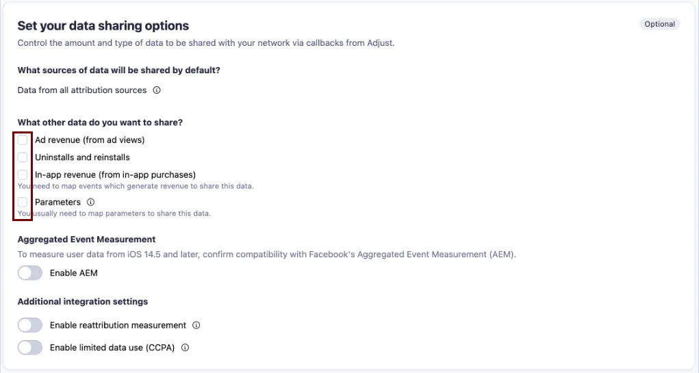Tick the Uninstalls and reinstalls checkbox
699x373 pixels.
[23, 157]
